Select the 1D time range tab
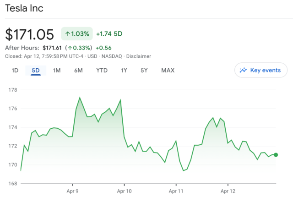The image size is (293, 197). pyautogui.click(x=15, y=71)
